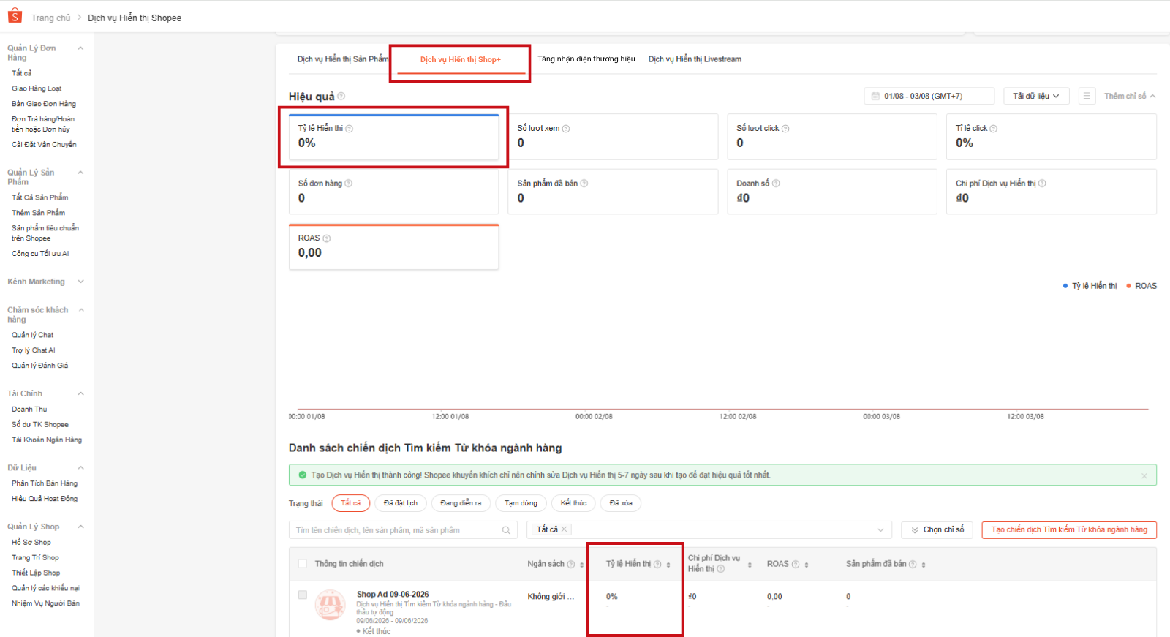Sort table by Sản phẩm đã bán column

pos(924,565)
